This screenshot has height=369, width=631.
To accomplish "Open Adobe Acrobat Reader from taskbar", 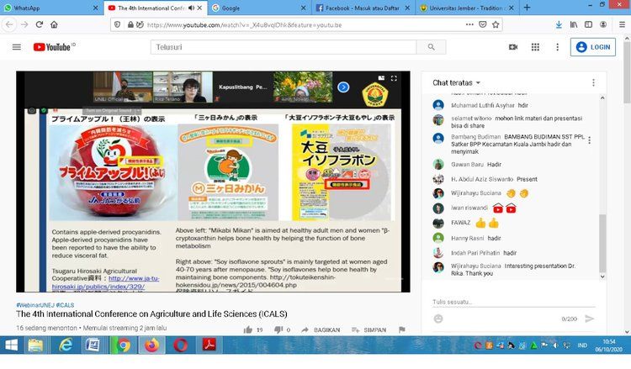I will pos(209,345).
